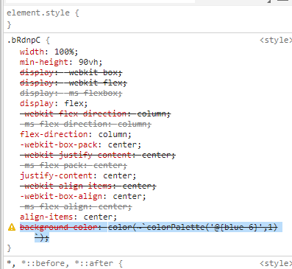
Task: Click the *, *::before, *::after selector
Action: click(60, 263)
